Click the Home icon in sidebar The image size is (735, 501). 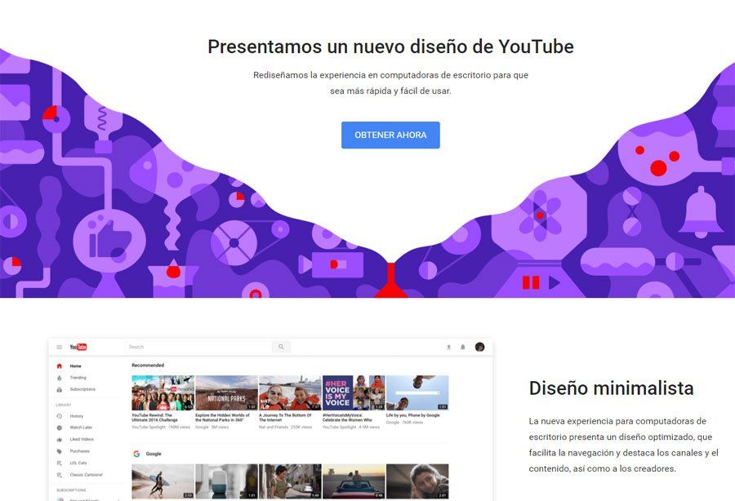(59, 366)
